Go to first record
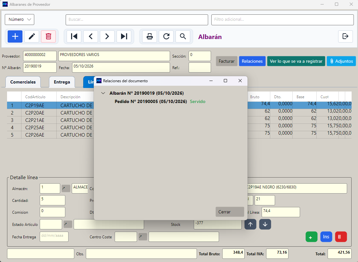The width and height of the screenshot is (358, 262). point(74,36)
